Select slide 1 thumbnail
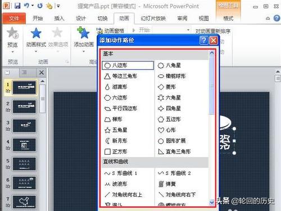 [x=24, y=87]
